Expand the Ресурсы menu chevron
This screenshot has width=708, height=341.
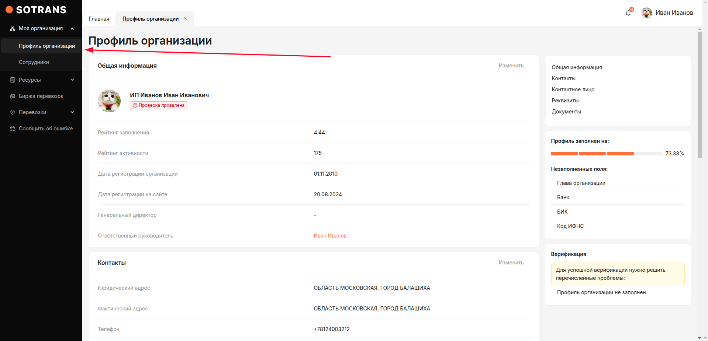[x=72, y=80]
